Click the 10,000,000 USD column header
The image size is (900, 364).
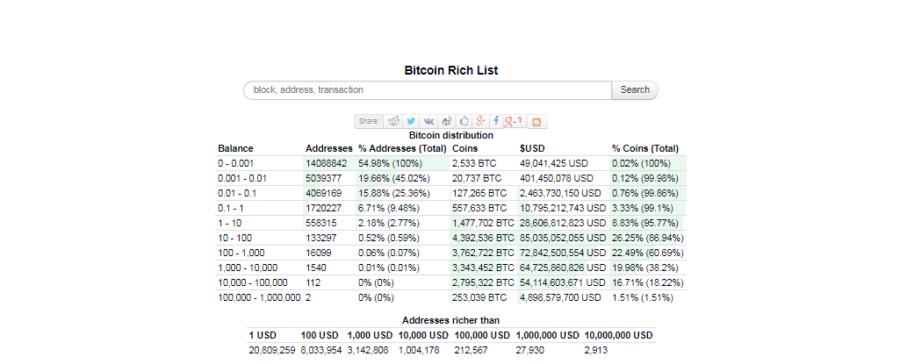[x=619, y=335]
